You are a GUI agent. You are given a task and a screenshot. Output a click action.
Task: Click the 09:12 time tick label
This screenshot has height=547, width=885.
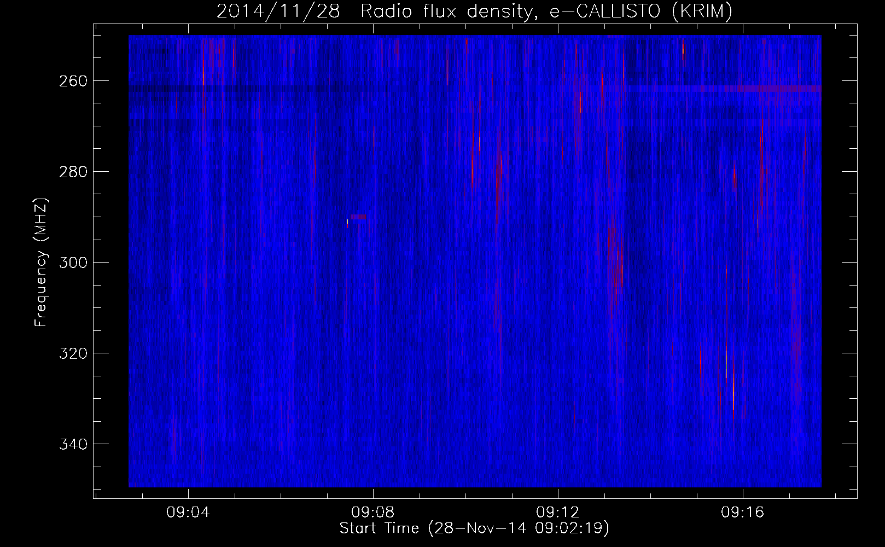[558, 513]
